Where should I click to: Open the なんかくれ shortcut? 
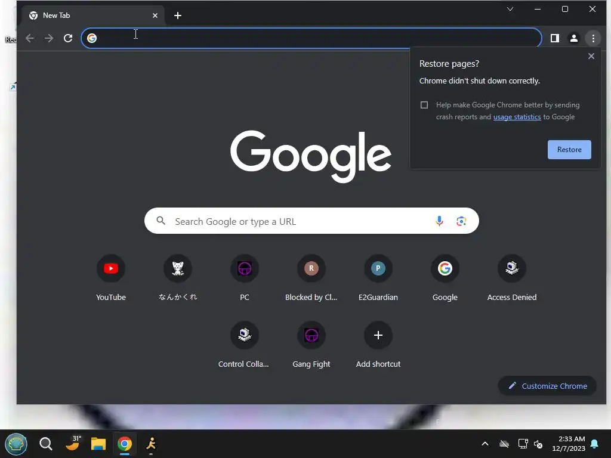tap(178, 277)
